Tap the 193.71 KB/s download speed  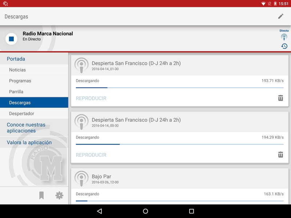[272, 81]
